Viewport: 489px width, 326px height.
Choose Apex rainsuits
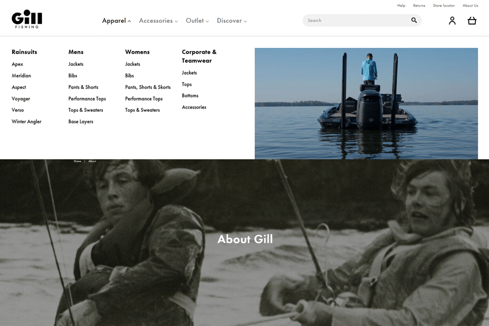tap(17, 64)
